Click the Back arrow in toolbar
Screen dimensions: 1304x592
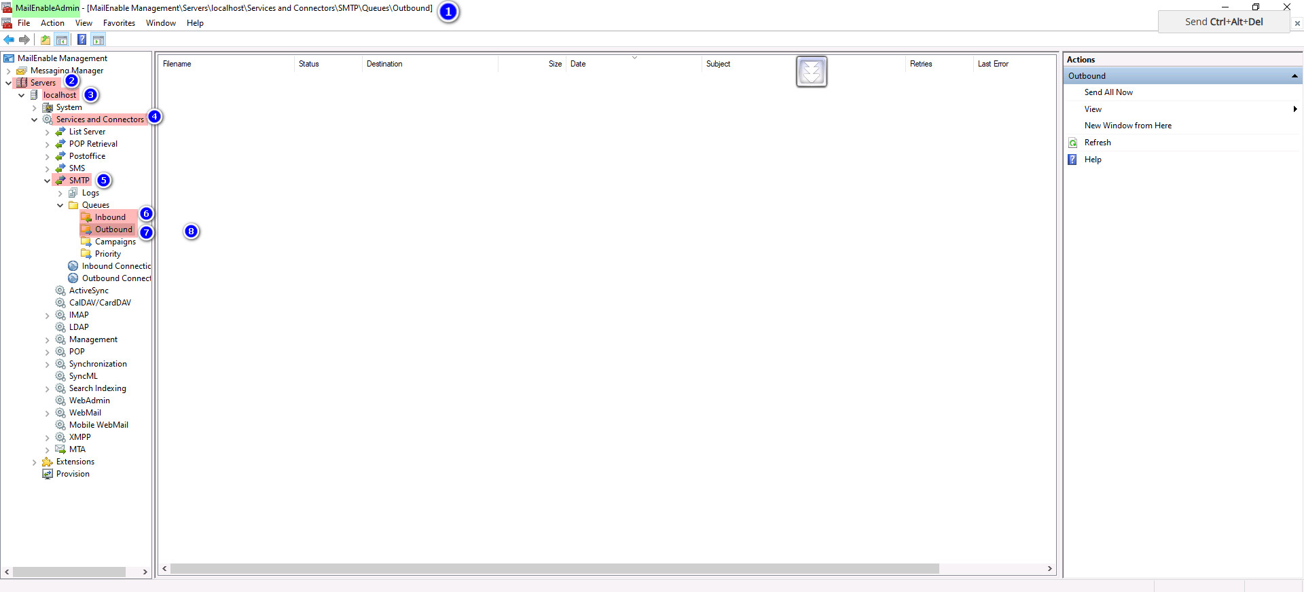tap(9, 40)
